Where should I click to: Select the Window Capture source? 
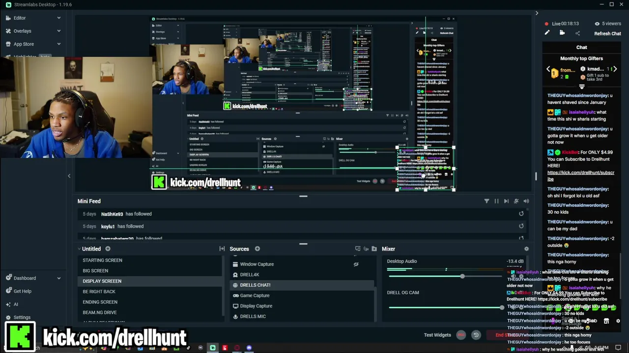click(x=302, y=264)
